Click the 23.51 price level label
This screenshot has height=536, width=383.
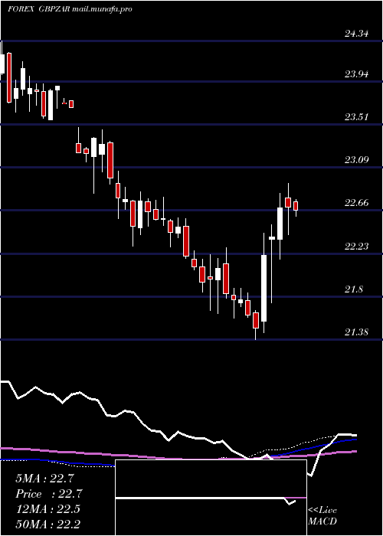coord(356,117)
